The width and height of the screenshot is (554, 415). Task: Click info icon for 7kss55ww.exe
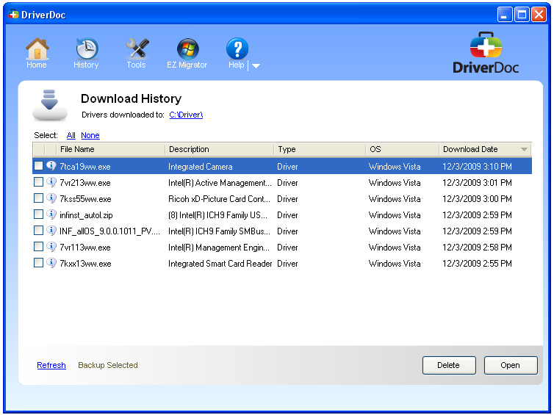point(51,198)
